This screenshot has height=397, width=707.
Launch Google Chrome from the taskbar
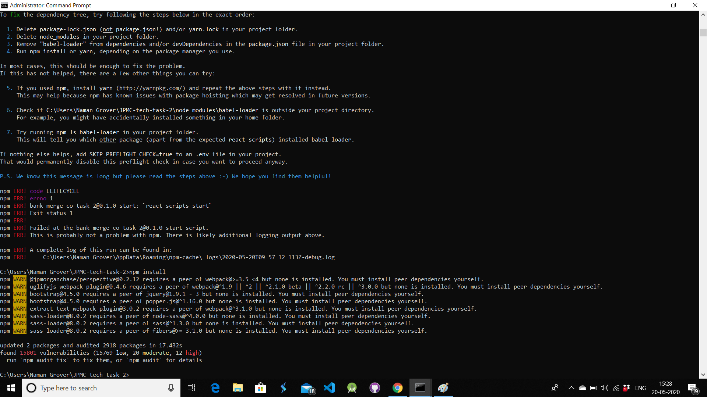point(397,388)
